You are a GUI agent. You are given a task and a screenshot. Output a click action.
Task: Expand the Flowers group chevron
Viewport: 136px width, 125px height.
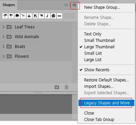click(x=3, y=56)
